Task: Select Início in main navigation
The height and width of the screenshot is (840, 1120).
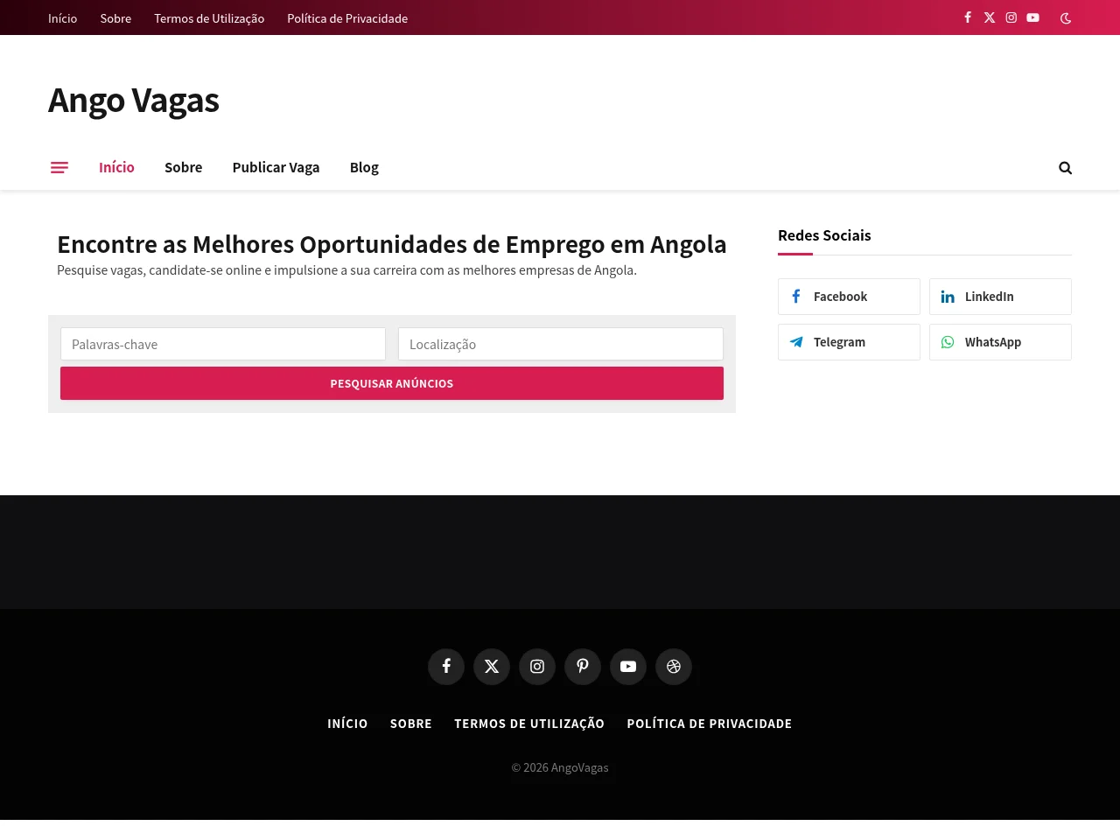Action: [116, 167]
